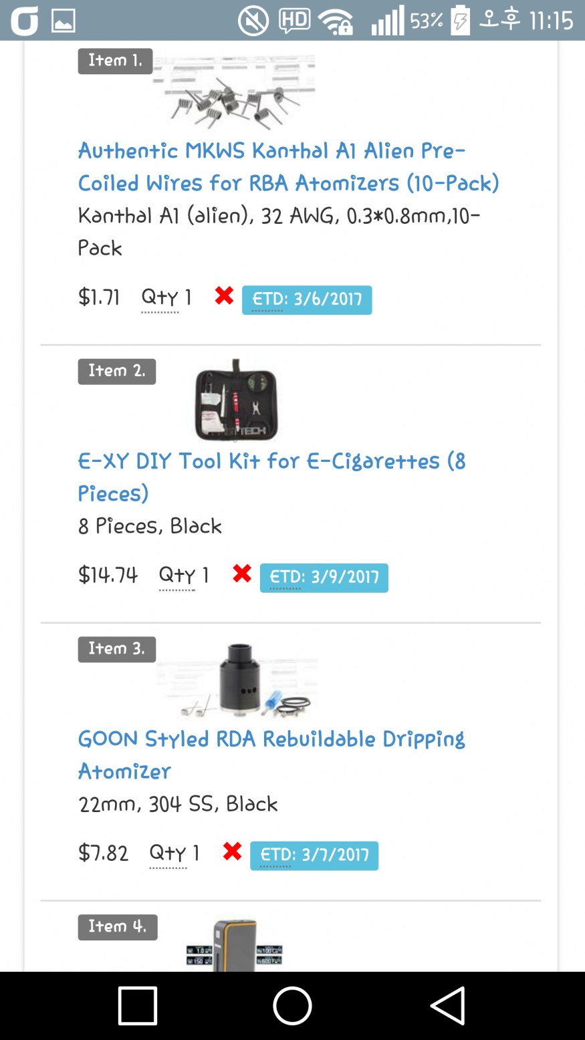Remove GOON Styled RDA using red X
The height and width of the screenshot is (1040, 585).
coord(232,852)
